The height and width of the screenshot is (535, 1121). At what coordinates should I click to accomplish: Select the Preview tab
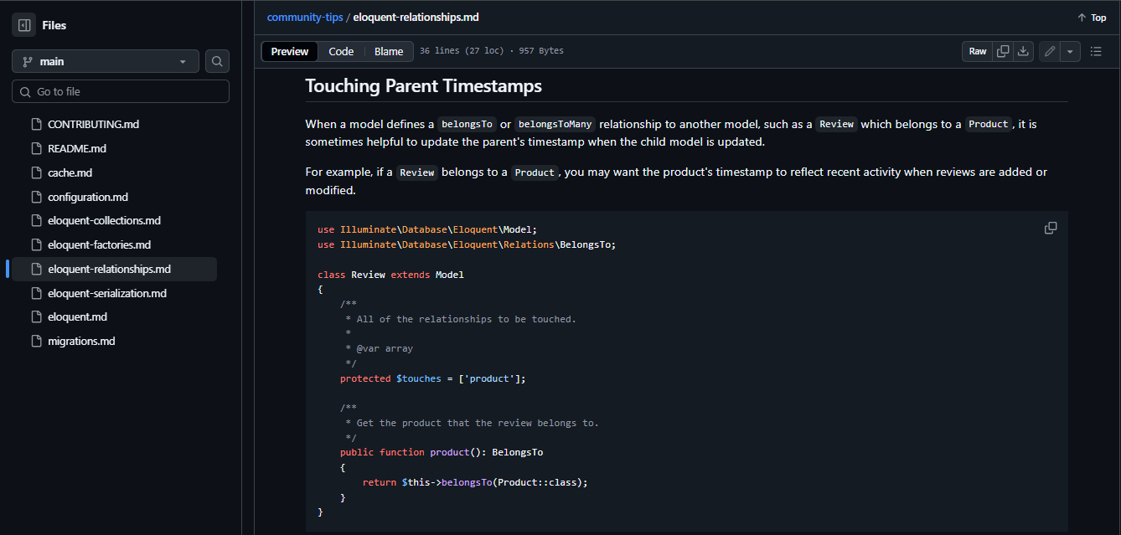(x=290, y=51)
